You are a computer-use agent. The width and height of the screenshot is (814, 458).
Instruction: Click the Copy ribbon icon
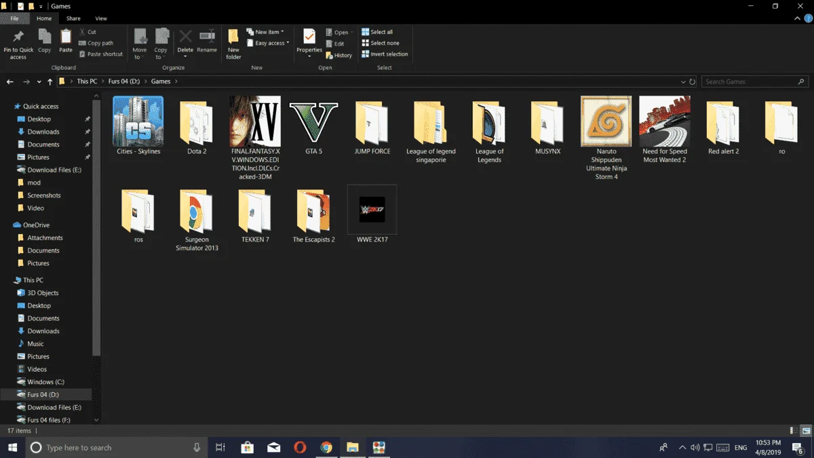(45, 41)
